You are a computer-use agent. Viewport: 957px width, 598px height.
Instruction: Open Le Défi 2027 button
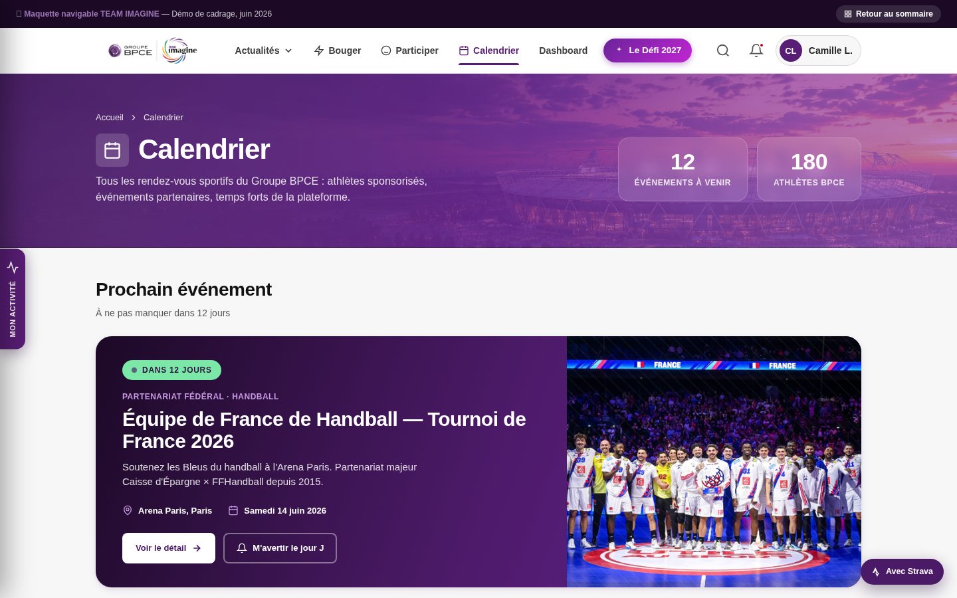647,50
